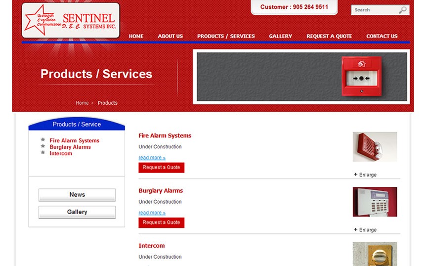Click plus icon for Burglary Alarms Enlarge
Image resolution: width=425 pixels, height=266 pixels.
[356, 229]
